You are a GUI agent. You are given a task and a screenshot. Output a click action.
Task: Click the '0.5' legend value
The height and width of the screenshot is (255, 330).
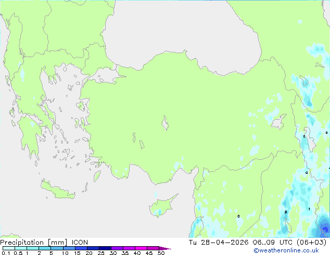[x=18, y=253]
